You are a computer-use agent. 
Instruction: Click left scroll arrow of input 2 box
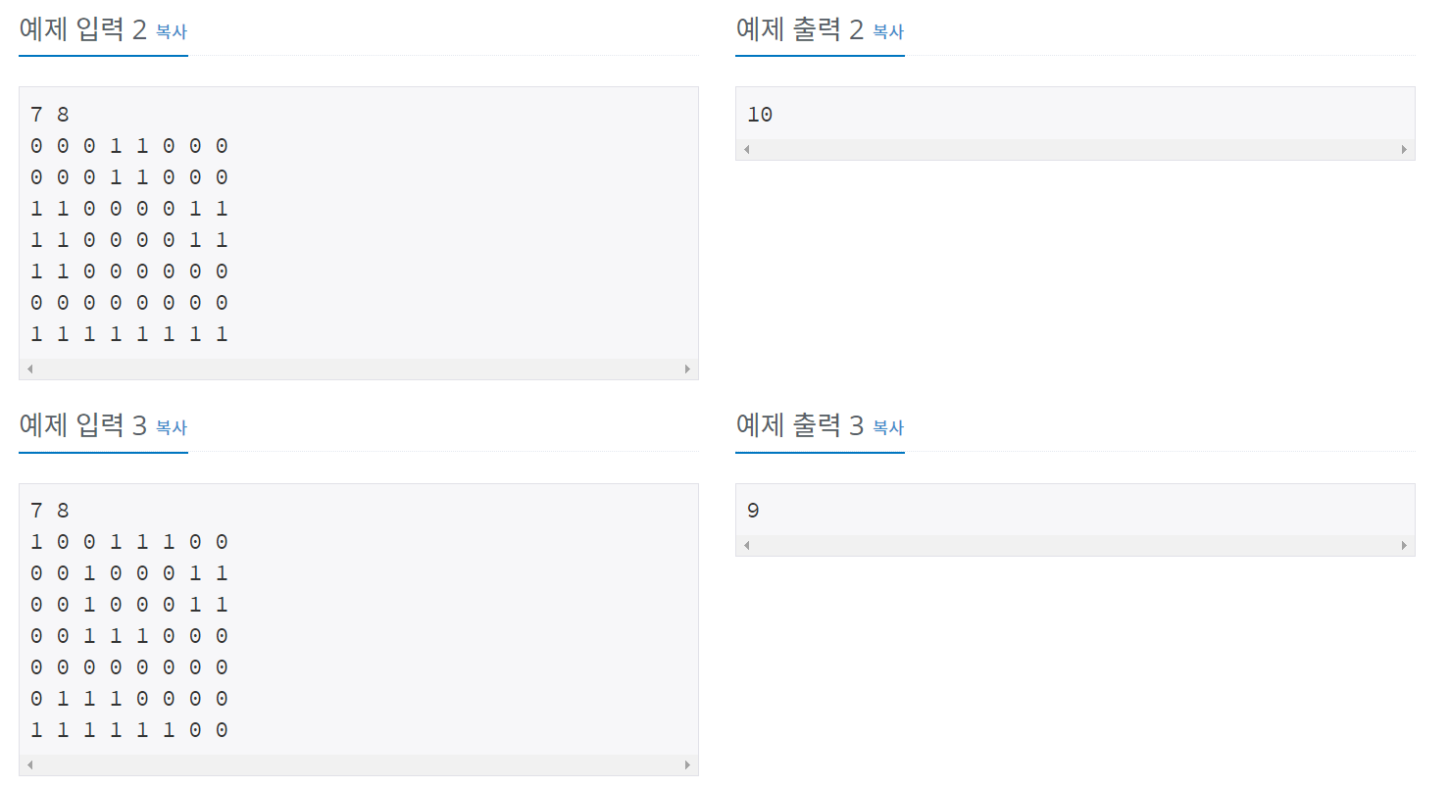[29, 369]
